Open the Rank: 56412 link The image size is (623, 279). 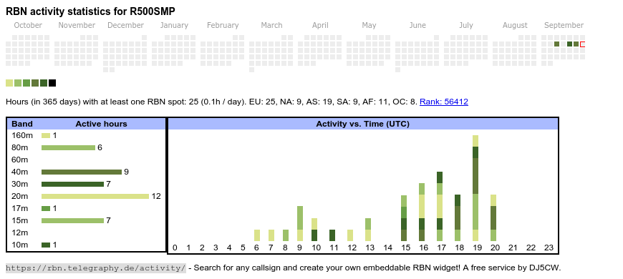pyautogui.click(x=444, y=102)
